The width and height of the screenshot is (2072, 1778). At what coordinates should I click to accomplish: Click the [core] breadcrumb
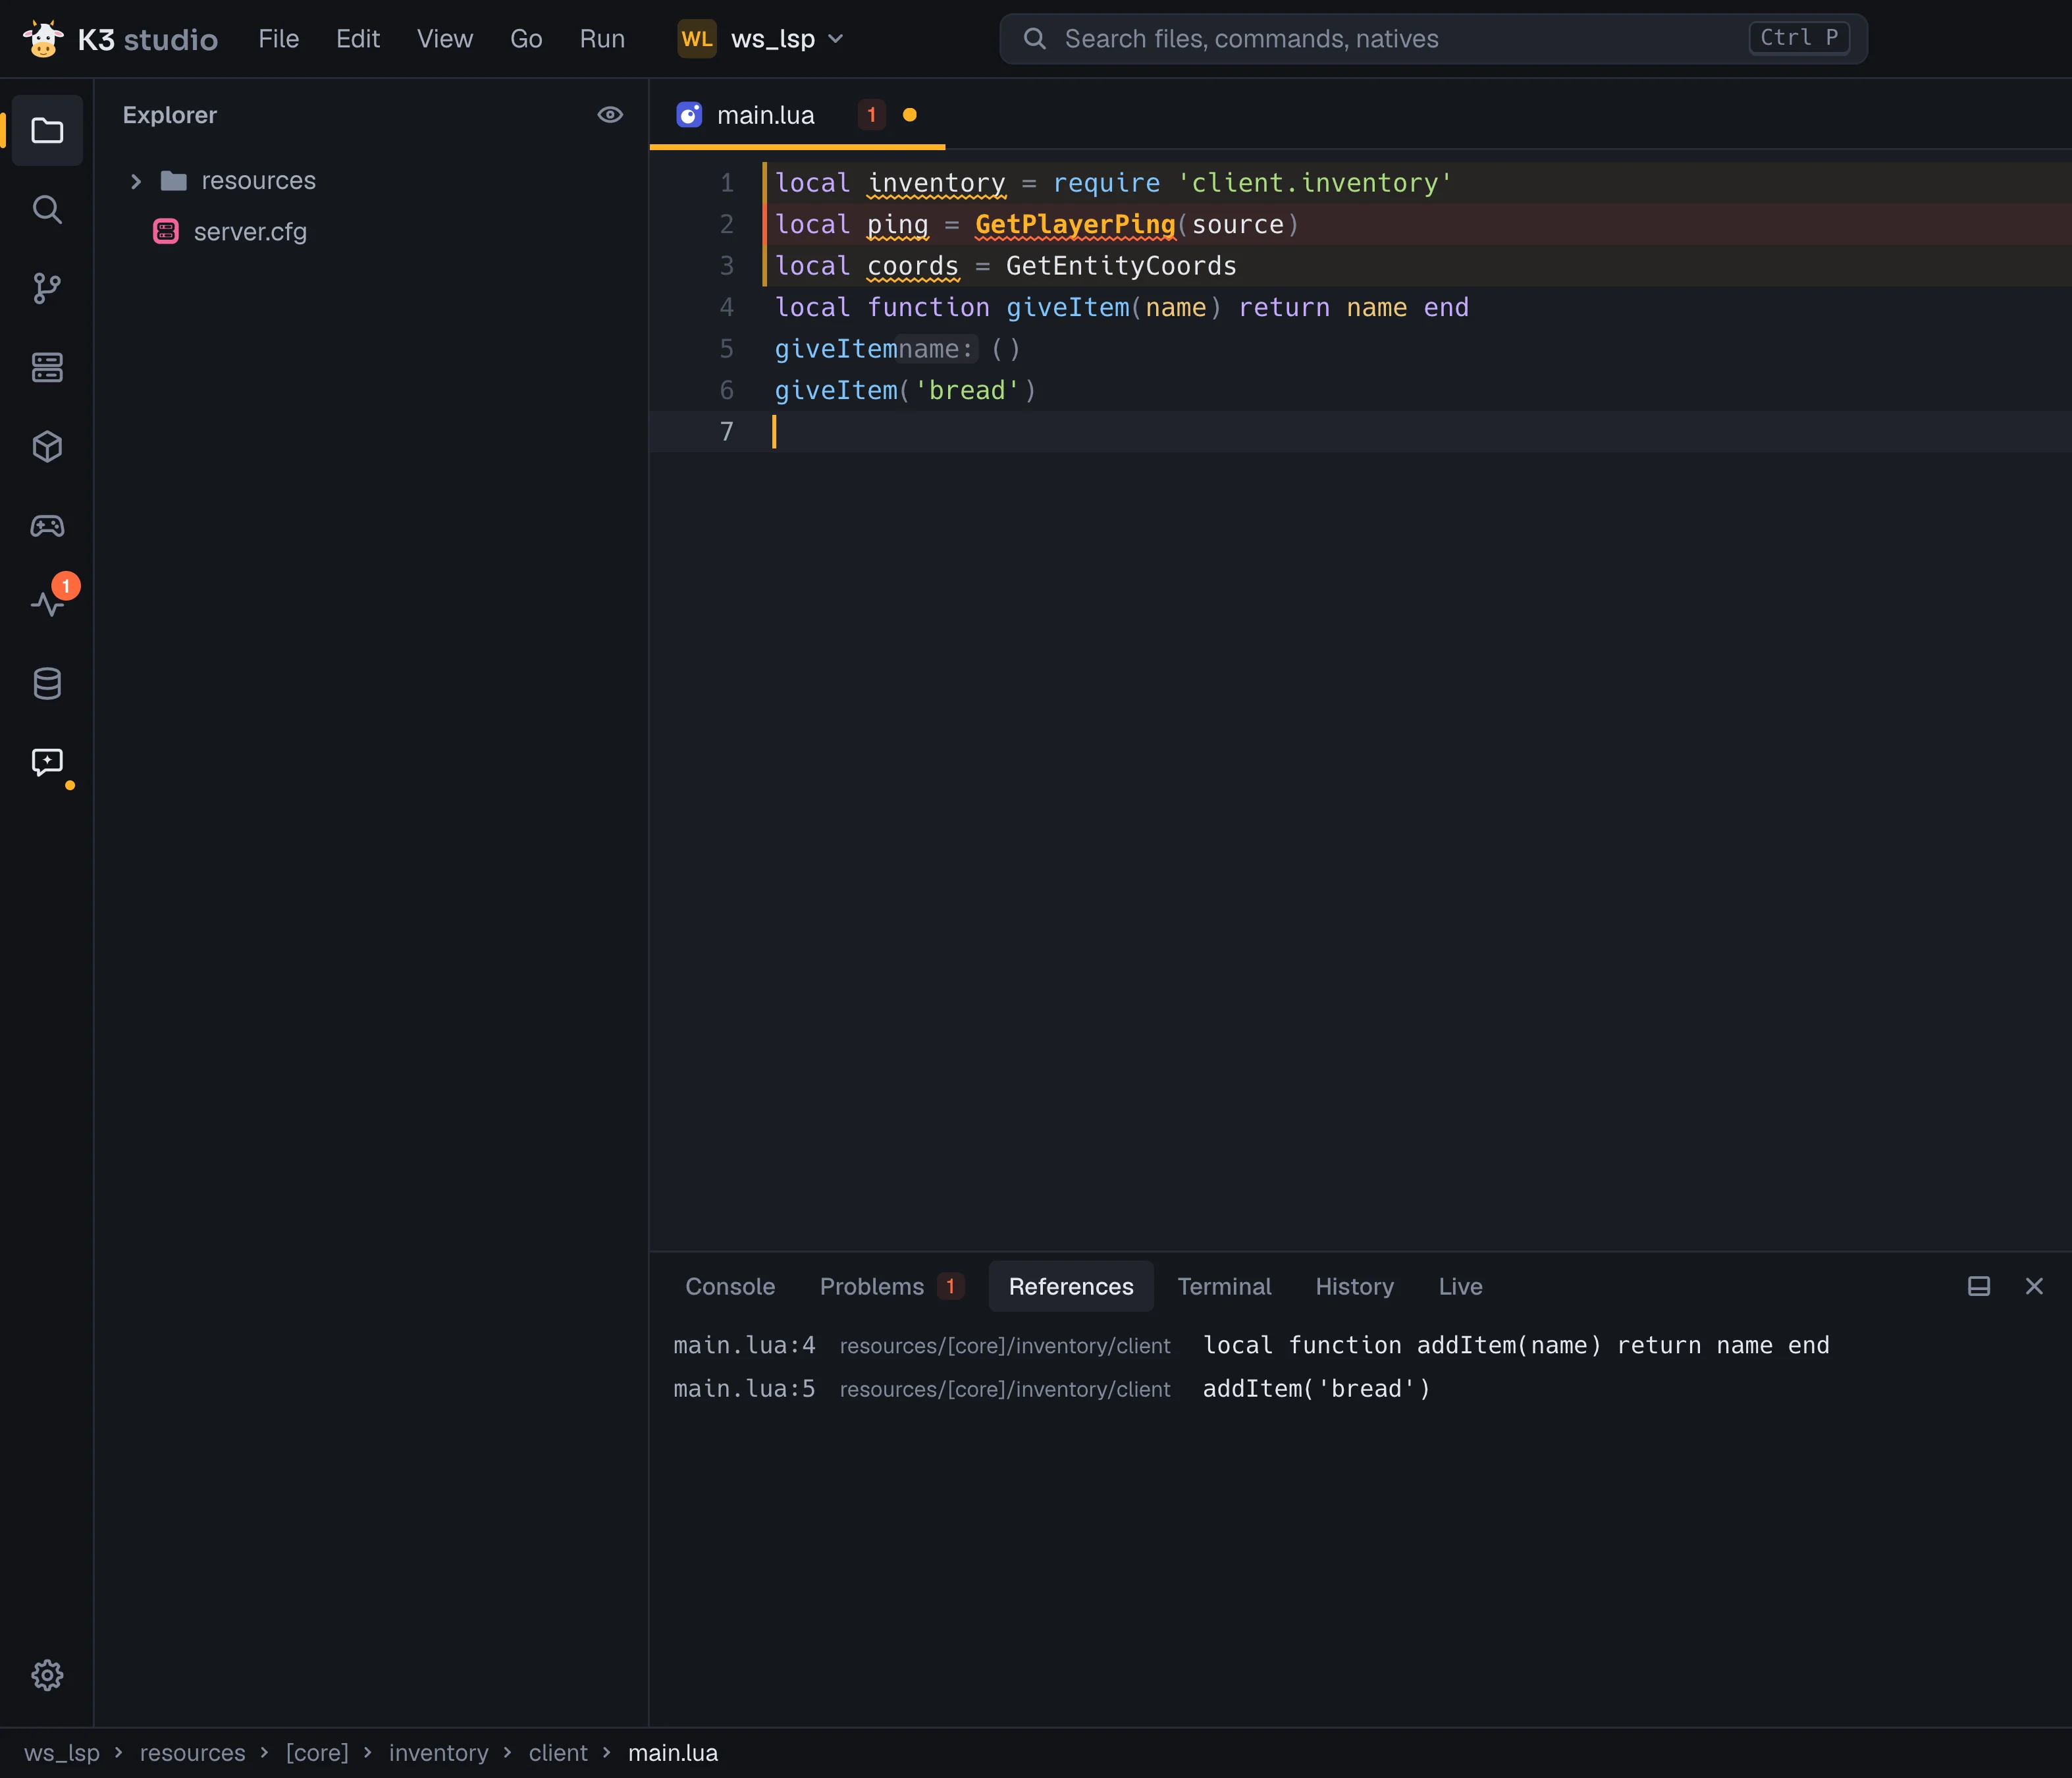click(317, 1752)
